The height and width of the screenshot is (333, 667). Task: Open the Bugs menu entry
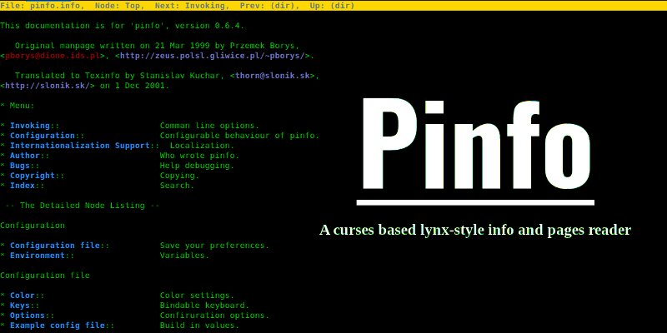20,166
